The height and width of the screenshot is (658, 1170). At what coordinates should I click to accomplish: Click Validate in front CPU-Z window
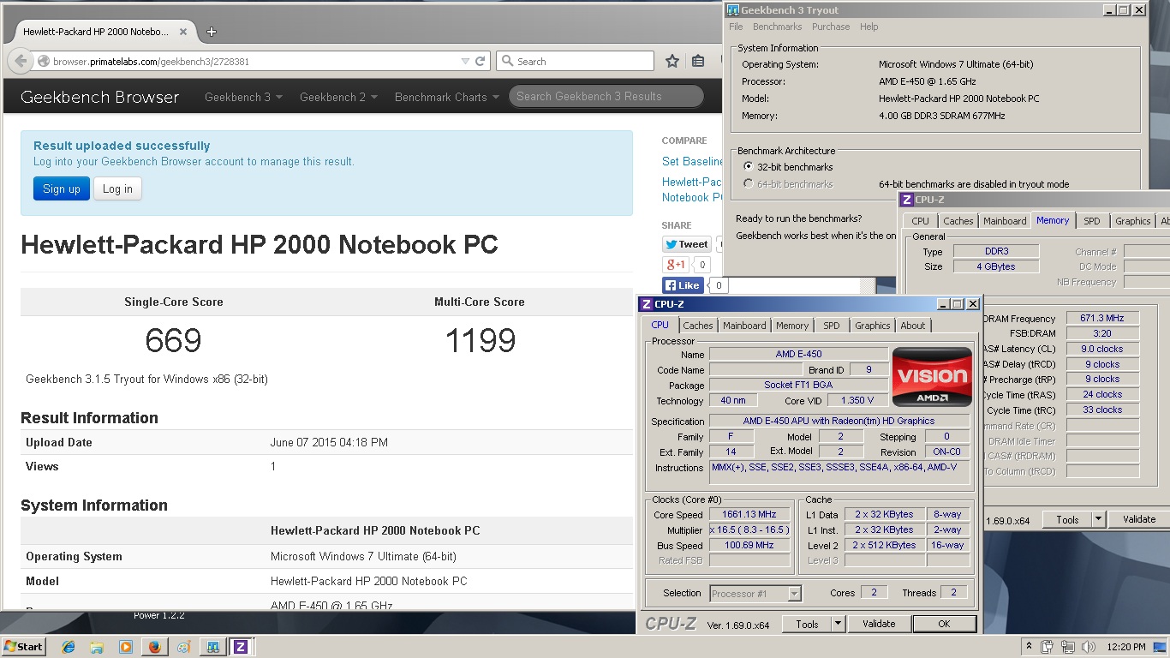pyautogui.click(x=879, y=624)
